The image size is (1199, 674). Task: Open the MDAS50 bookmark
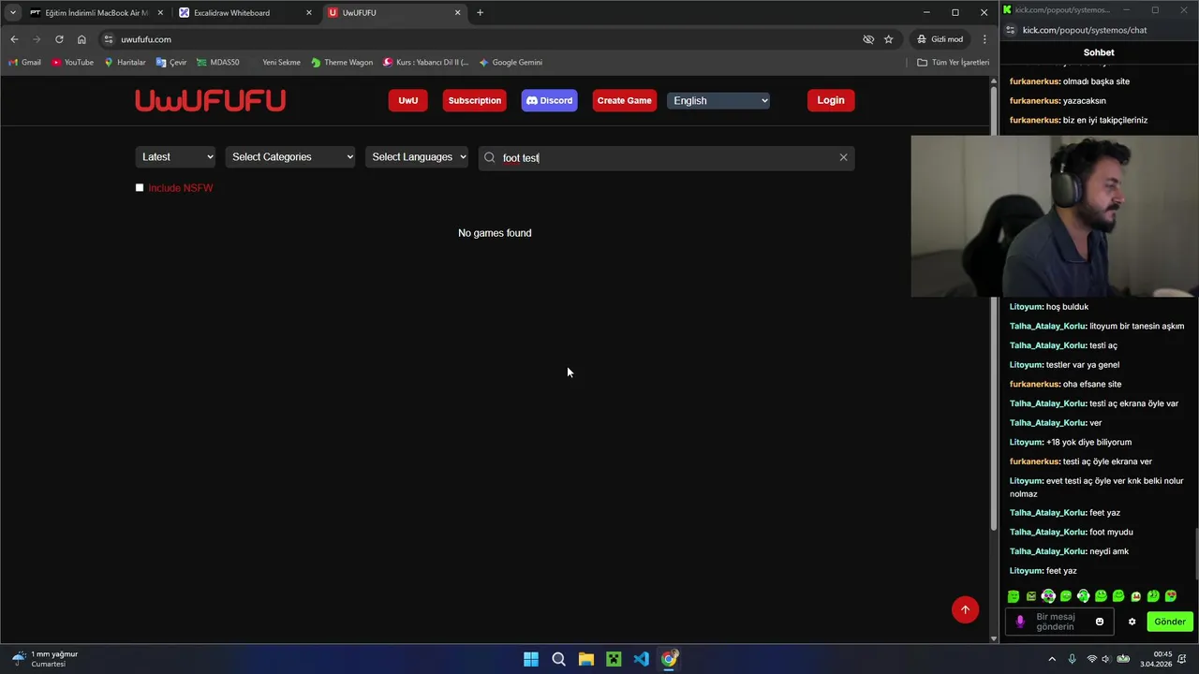[x=217, y=62]
